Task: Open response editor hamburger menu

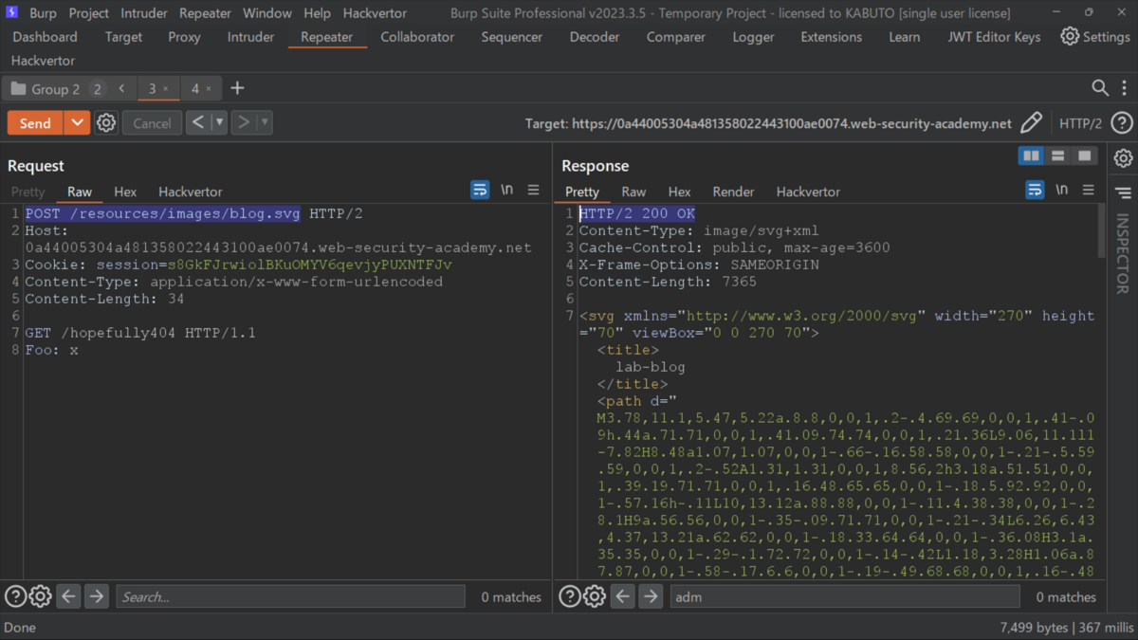Action: tap(1089, 190)
